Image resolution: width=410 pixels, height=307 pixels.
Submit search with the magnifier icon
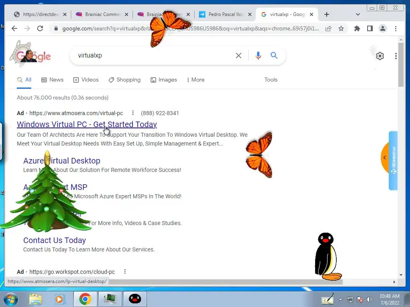pos(274,55)
